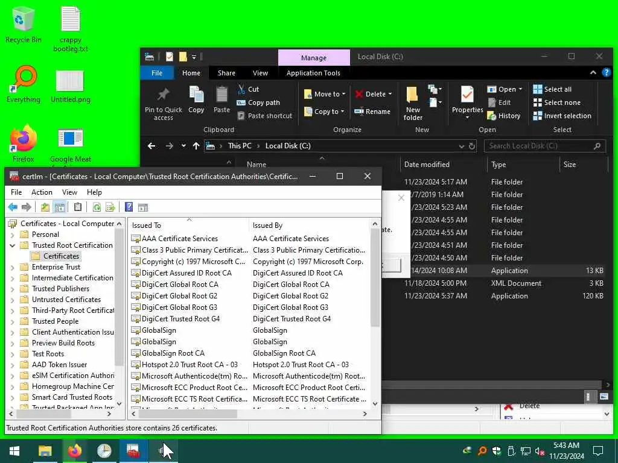Click Copy path in Explorer ribbon
The width and height of the screenshot is (618, 463).
(x=258, y=102)
